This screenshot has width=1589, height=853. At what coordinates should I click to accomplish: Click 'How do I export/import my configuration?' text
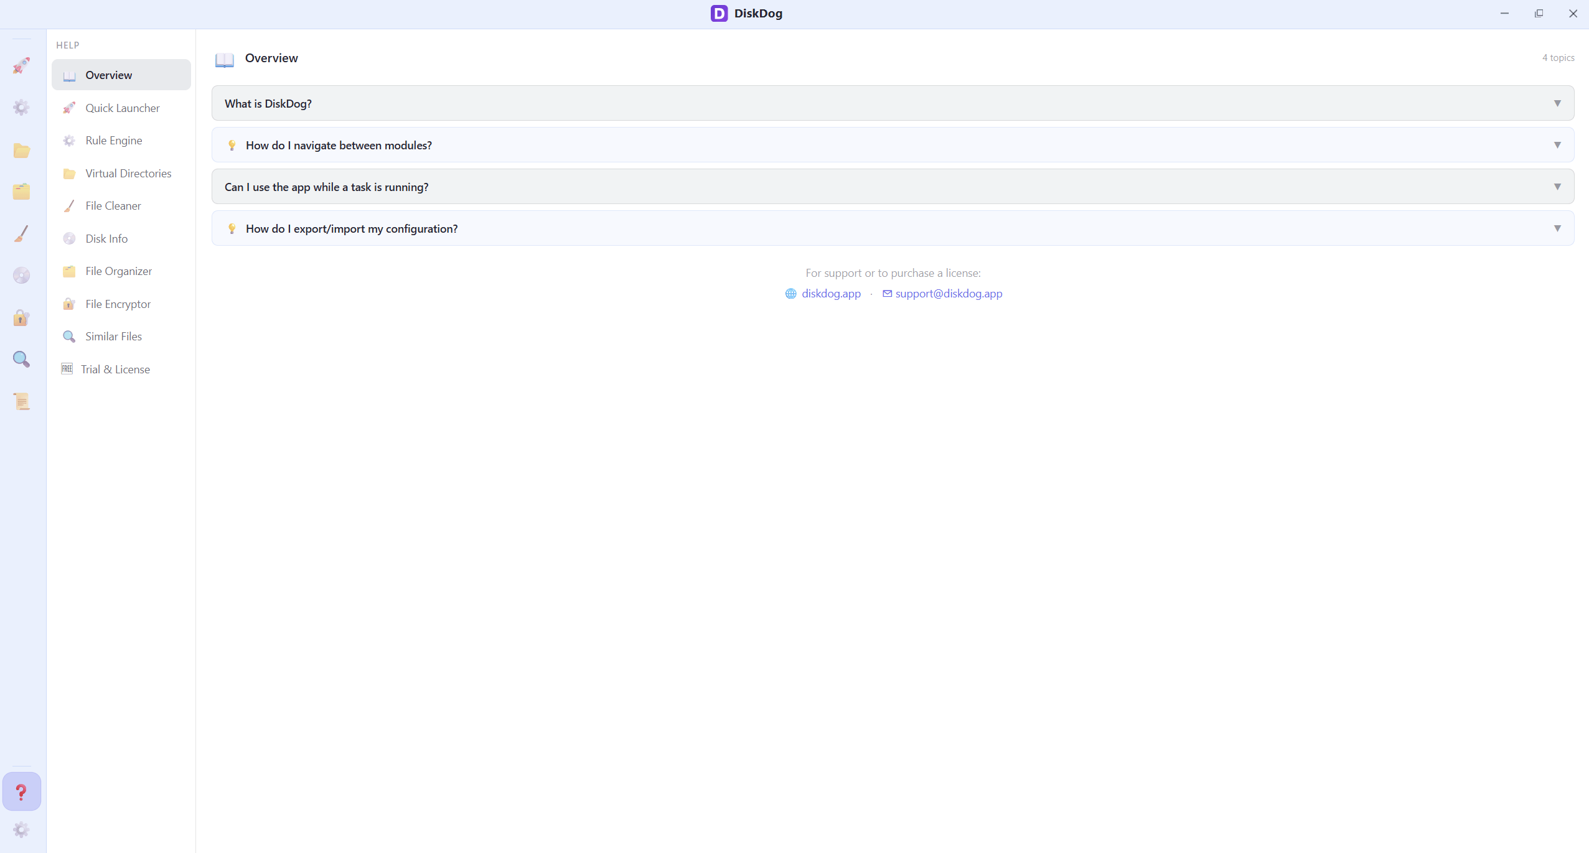(352, 228)
